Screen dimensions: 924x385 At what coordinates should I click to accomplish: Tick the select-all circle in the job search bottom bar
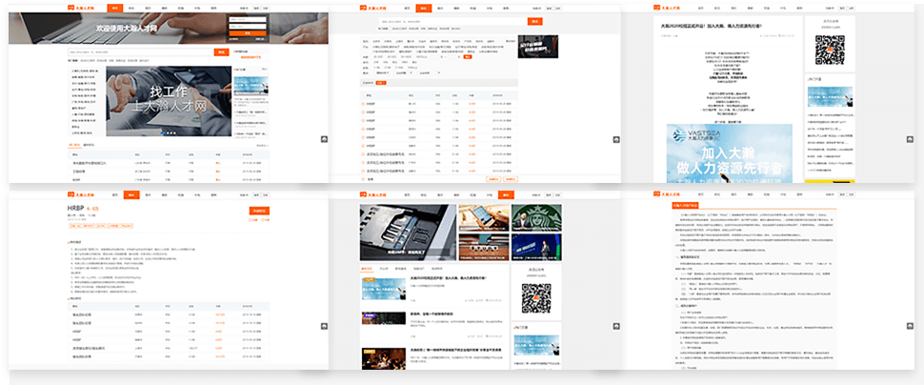click(x=363, y=178)
